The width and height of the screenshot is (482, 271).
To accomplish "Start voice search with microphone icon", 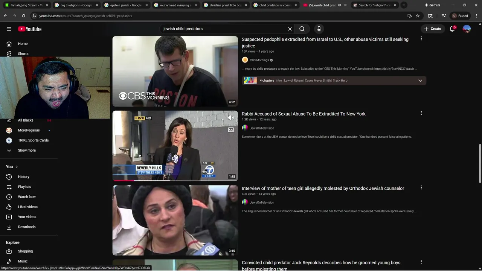I will 319,29.
